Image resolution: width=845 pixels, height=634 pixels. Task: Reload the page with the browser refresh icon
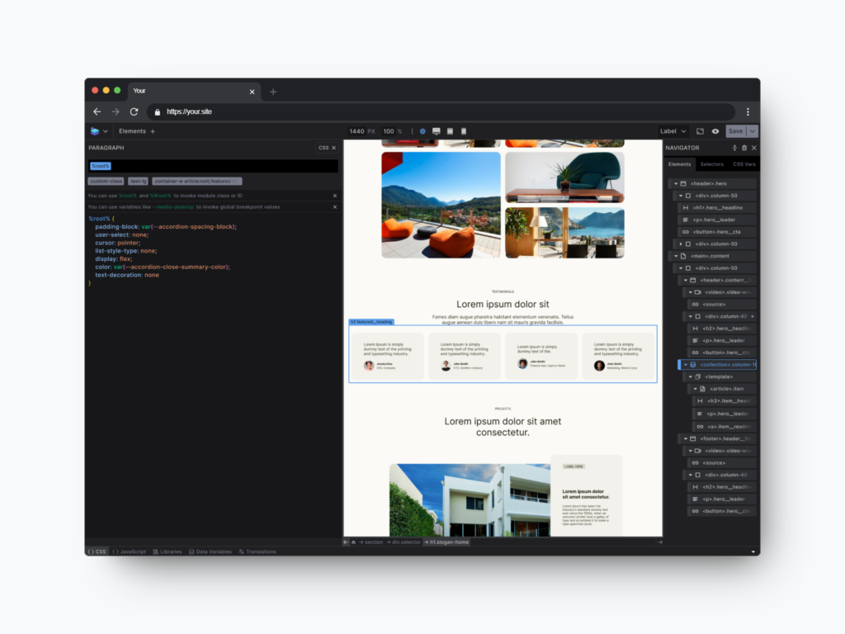134,111
